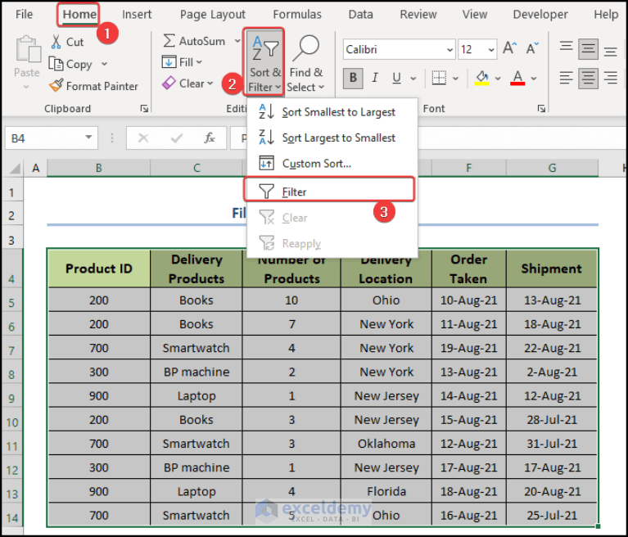Select the Florida cell
Screen dimensions: 628x537
click(386, 491)
